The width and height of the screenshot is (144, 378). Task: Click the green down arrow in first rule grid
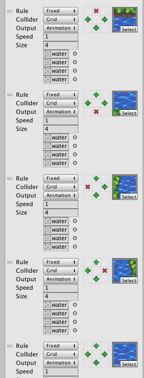(x=96, y=28)
